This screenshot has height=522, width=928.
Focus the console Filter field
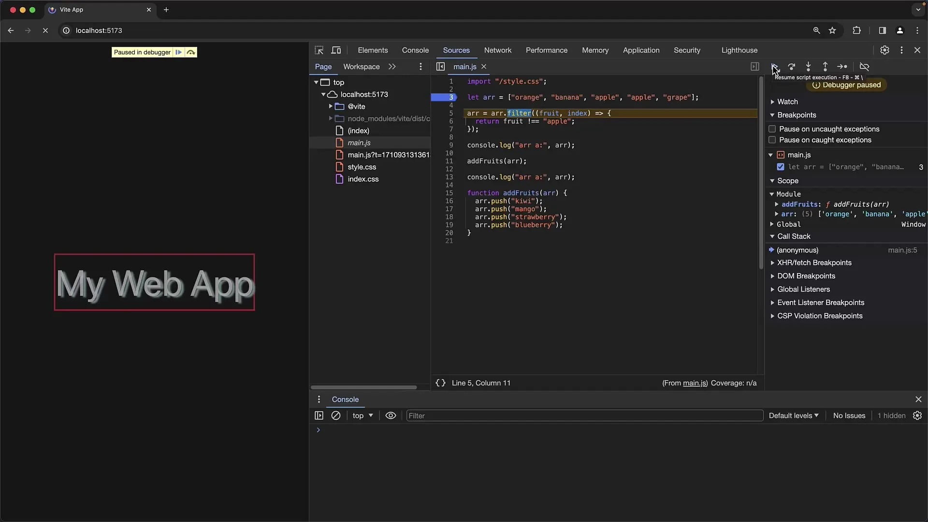pyautogui.click(x=584, y=416)
